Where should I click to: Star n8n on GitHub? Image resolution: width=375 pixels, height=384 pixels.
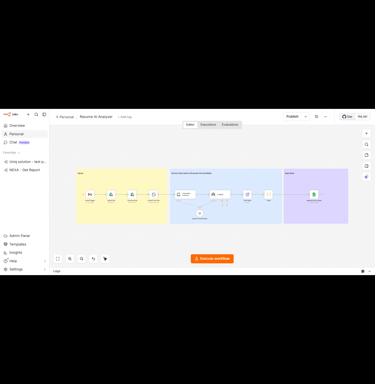[x=347, y=117]
